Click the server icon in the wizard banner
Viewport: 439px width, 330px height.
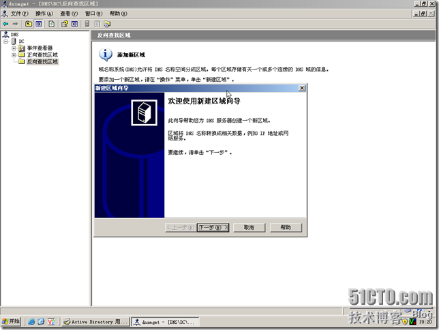click(x=144, y=112)
